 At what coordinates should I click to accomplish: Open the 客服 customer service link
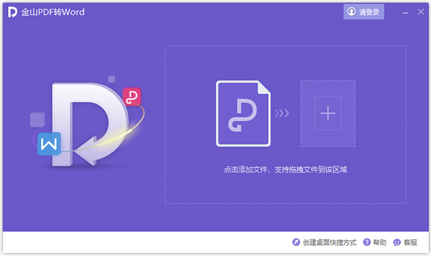tap(410, 243)
